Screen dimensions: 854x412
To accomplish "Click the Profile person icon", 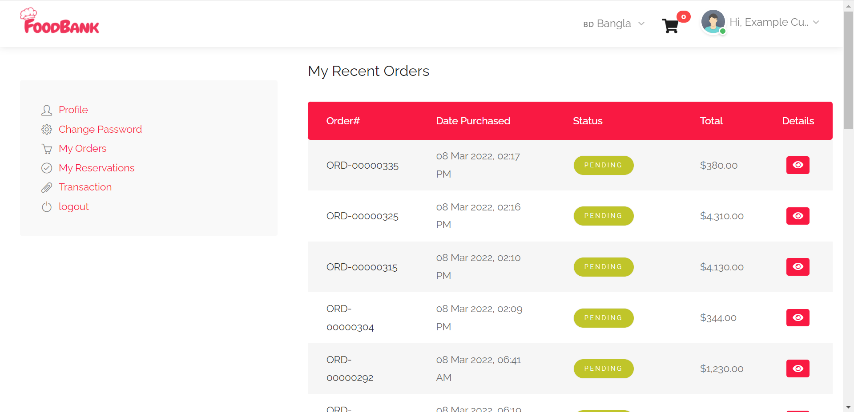I will [47, 110].
